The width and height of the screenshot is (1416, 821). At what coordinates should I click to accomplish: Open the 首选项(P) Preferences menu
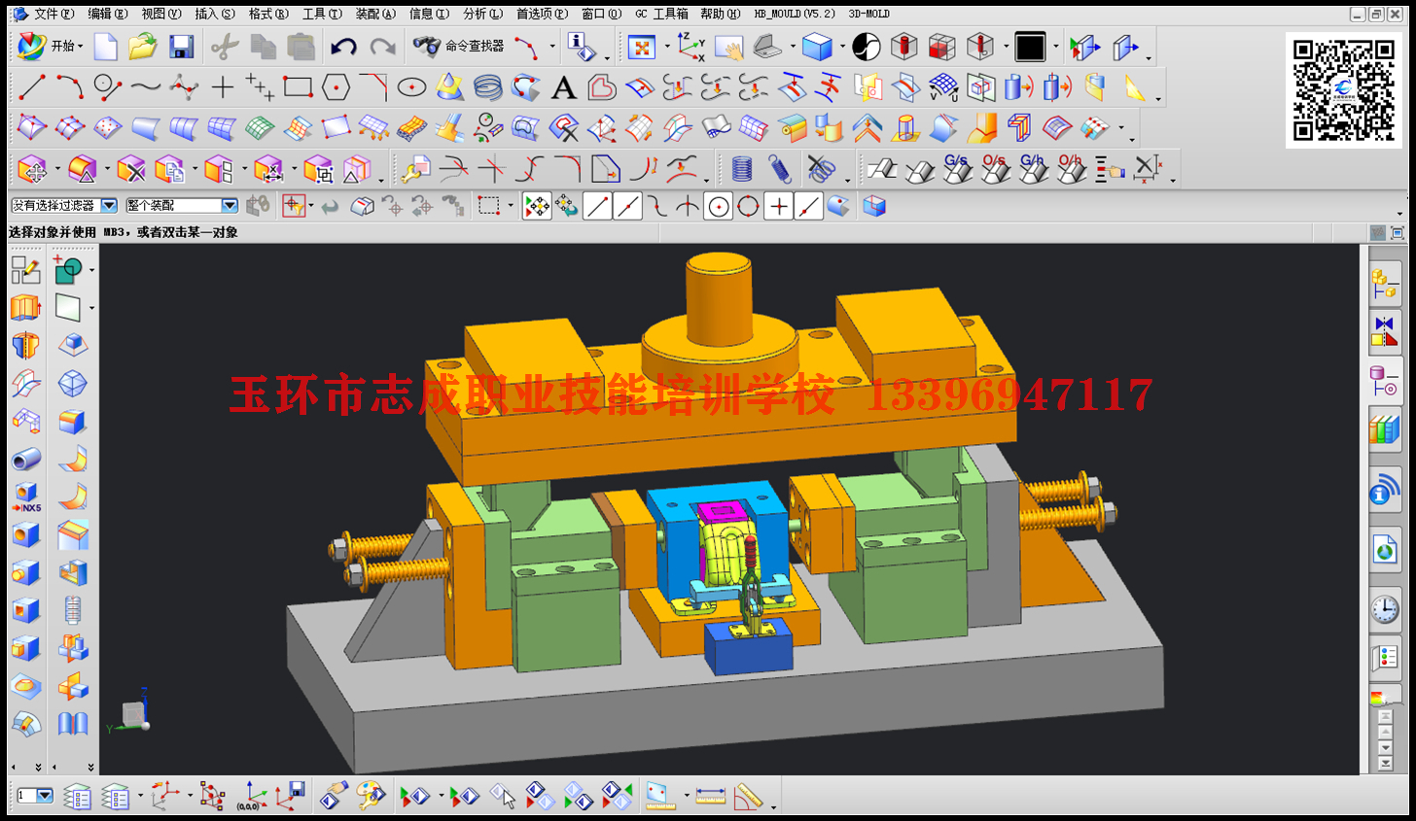coord(542,14)
